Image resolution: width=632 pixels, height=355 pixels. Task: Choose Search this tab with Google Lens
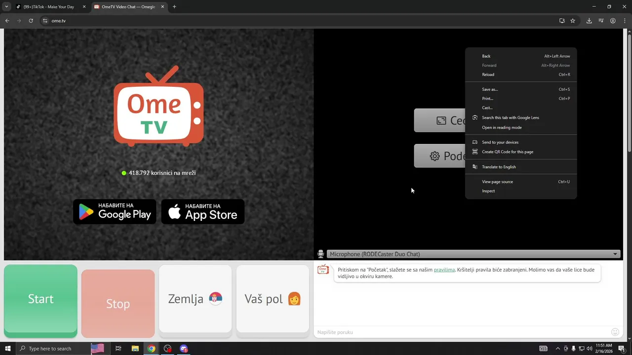(521, 117)
